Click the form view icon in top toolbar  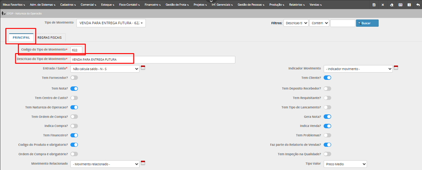tap(400, 5)
